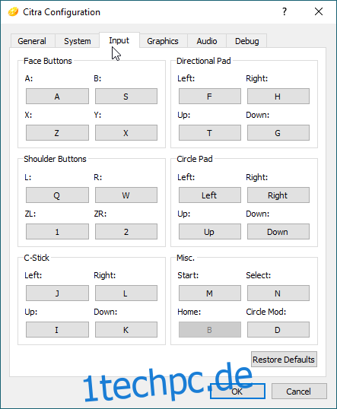The height and width of the screenshot is (409, 337).
Task: Rebind the Face Buttons A key mapping
Action: (x=57, y=97)
